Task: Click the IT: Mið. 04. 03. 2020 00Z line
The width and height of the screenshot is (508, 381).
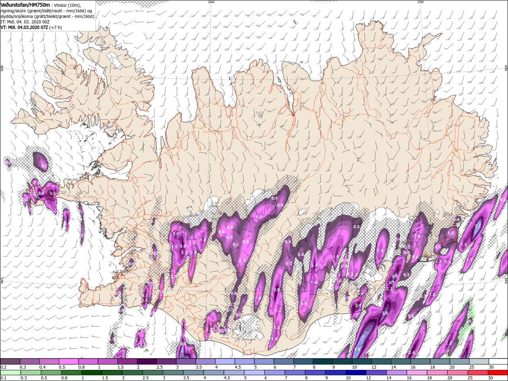Action: pyautogui.click(x=25, y=22)
